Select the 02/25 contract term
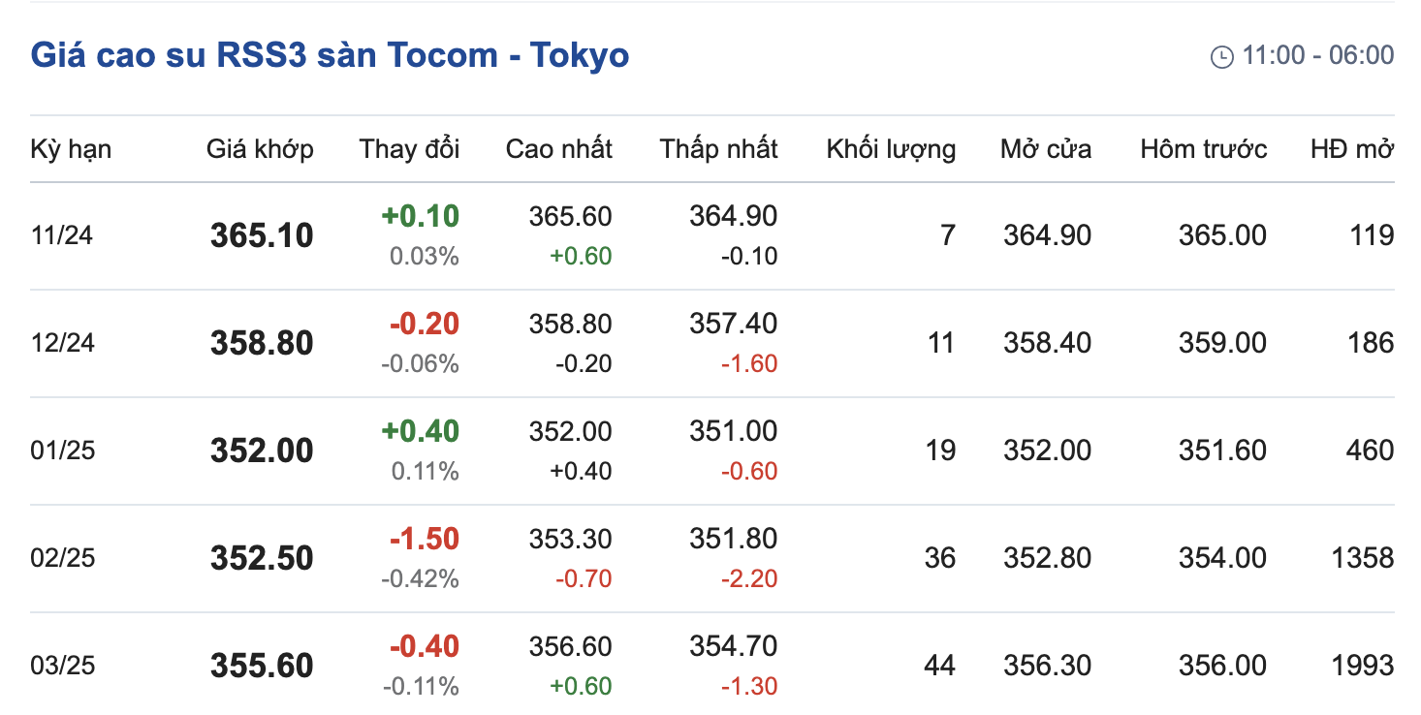Viewport: 1421px width, 715px height. [63, 558]
